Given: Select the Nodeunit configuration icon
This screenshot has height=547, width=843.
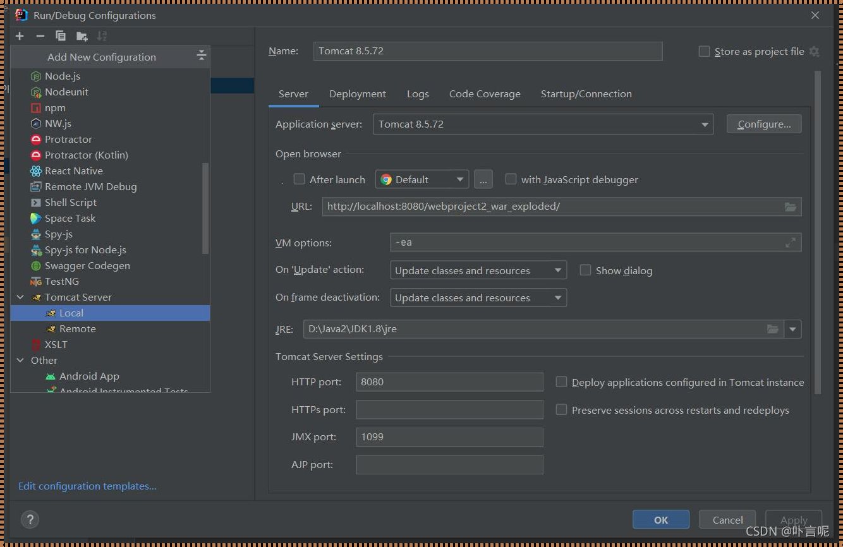Looking at the screenshot, I should point(36,92).
